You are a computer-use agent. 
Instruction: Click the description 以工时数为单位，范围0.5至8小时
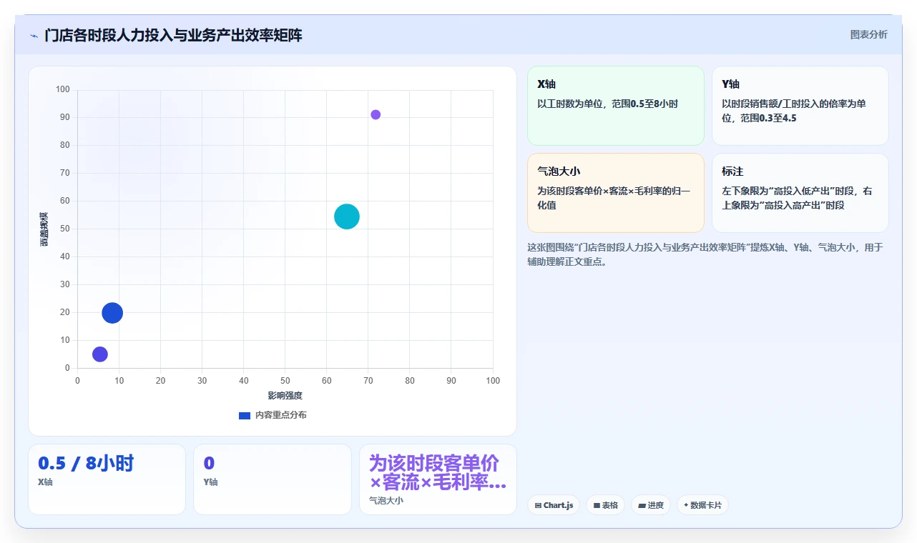click(607, 104)
